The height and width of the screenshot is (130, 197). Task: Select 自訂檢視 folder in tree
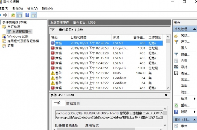pos(14,27)
